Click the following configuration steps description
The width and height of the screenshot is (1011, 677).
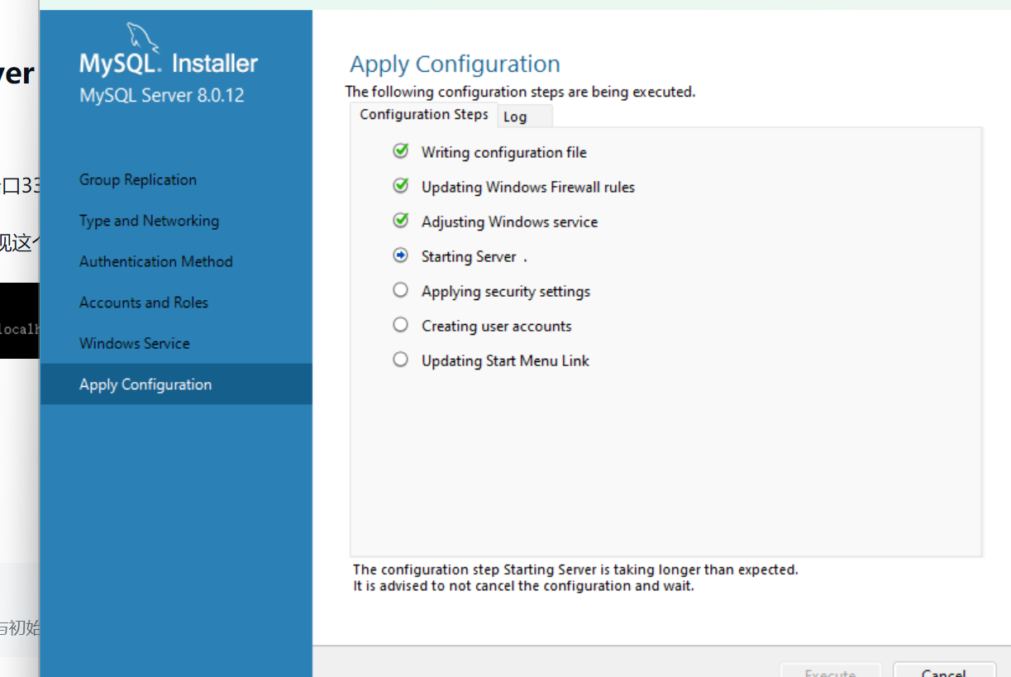[x=520, y=92]
